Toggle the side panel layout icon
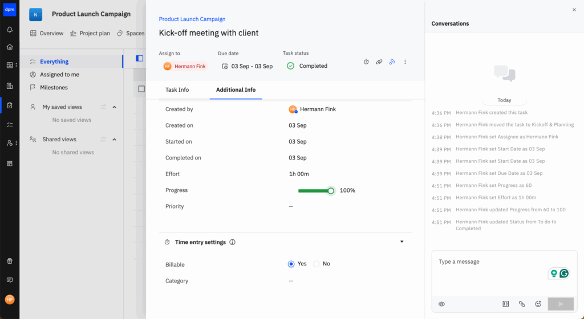 point(140,58)
